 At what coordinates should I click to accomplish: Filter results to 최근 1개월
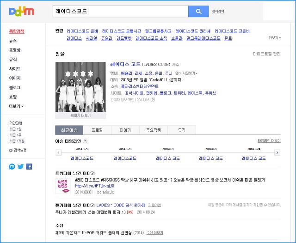(x=17, y=141)
